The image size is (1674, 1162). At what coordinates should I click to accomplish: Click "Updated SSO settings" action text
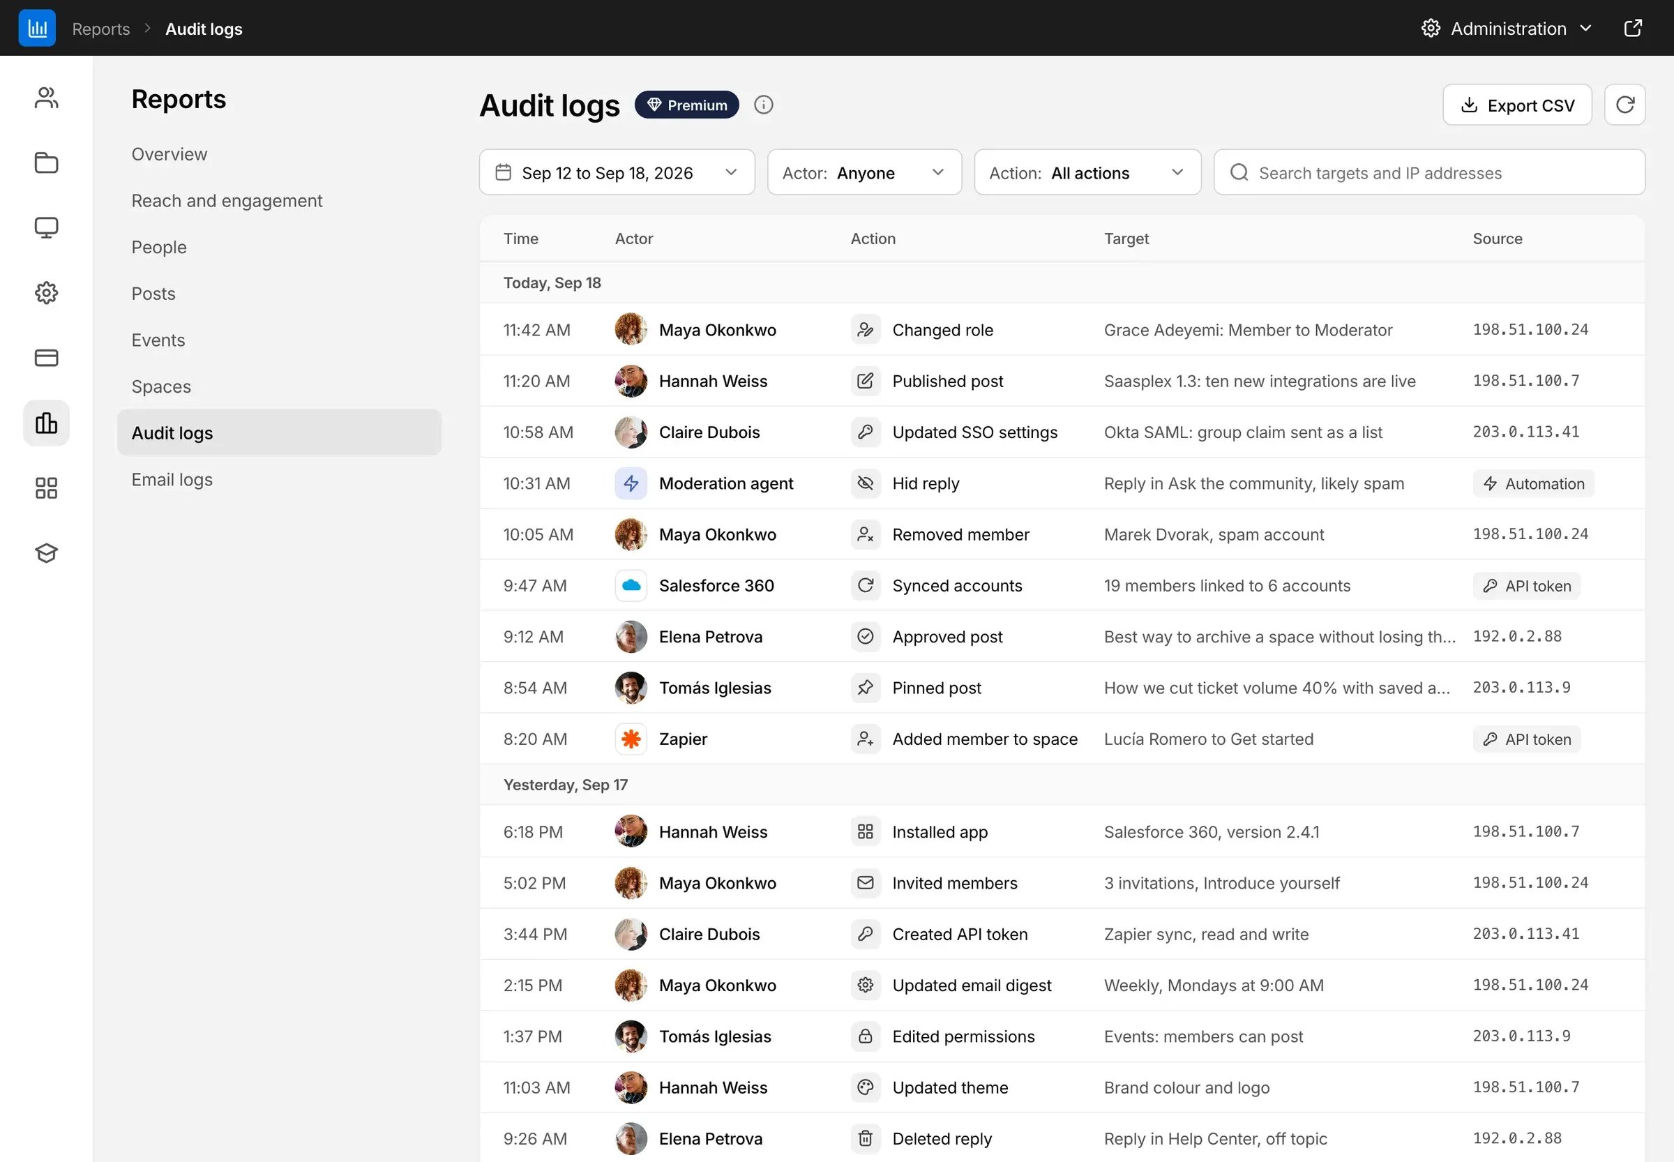(974, 432)
